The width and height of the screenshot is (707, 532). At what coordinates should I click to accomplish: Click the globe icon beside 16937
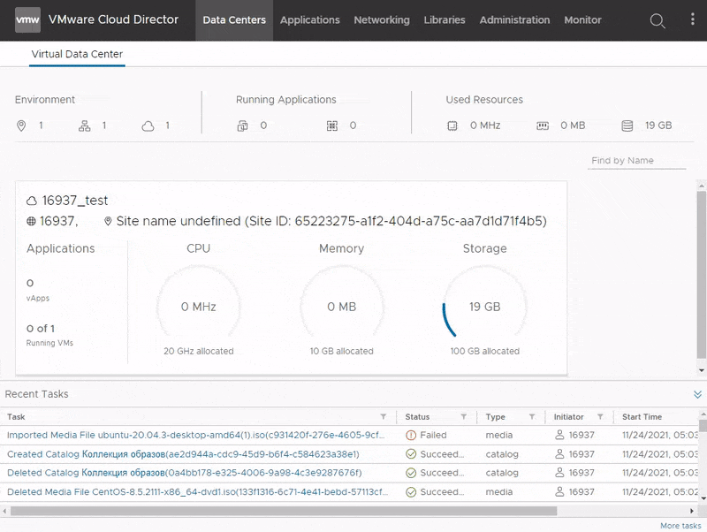point(31,221)
